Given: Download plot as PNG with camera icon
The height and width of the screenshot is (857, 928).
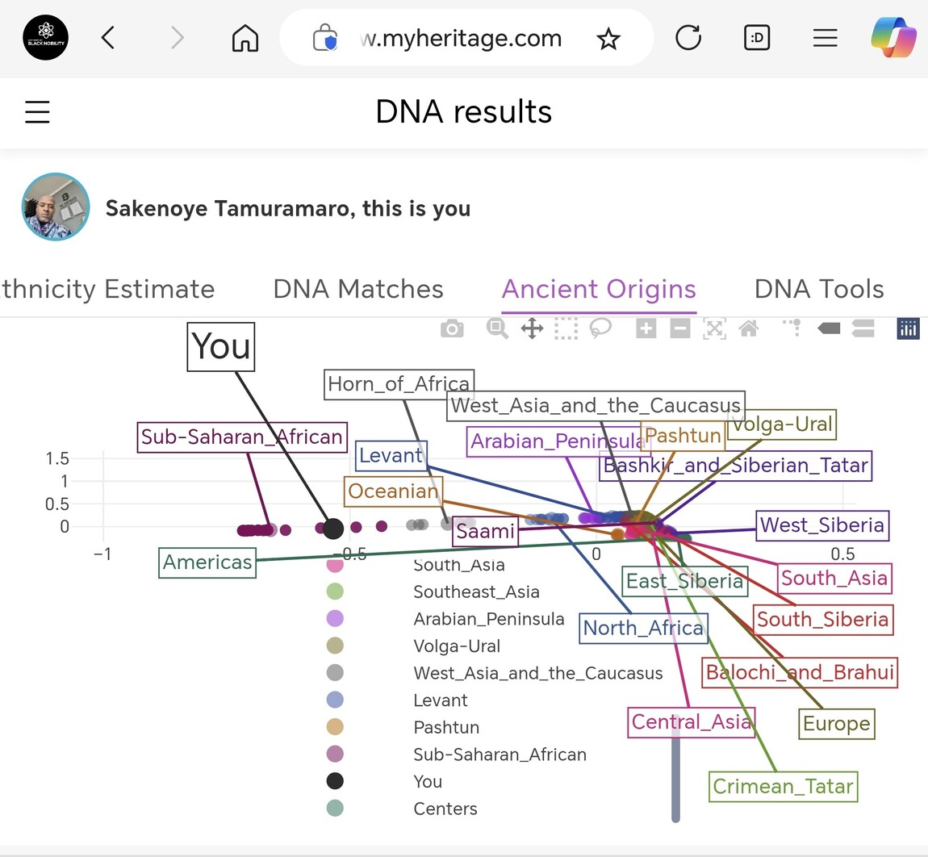Looking at the screenshot, I should point(452,328).
